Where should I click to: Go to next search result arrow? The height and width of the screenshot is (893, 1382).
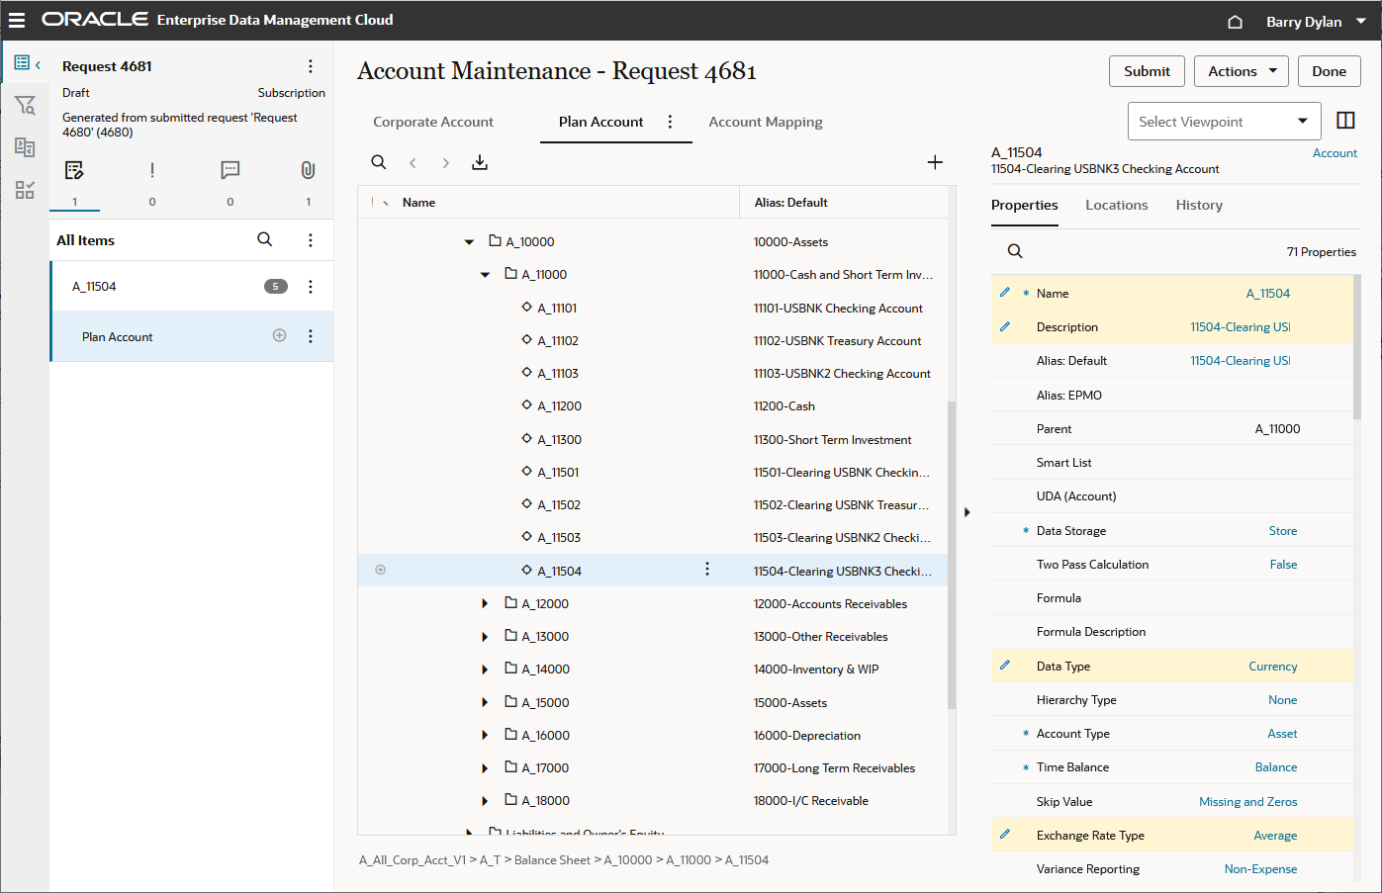point(446,163)
